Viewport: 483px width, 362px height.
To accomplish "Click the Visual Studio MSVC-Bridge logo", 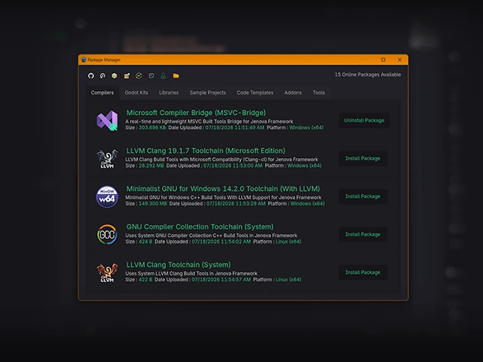I will point(107,121).
